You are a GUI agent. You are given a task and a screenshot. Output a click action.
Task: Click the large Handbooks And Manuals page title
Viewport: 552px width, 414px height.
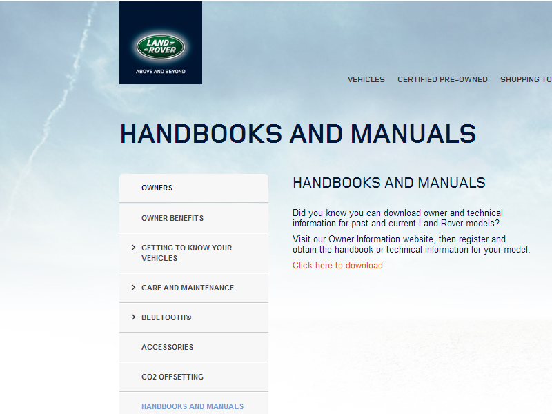click(298, 134)
